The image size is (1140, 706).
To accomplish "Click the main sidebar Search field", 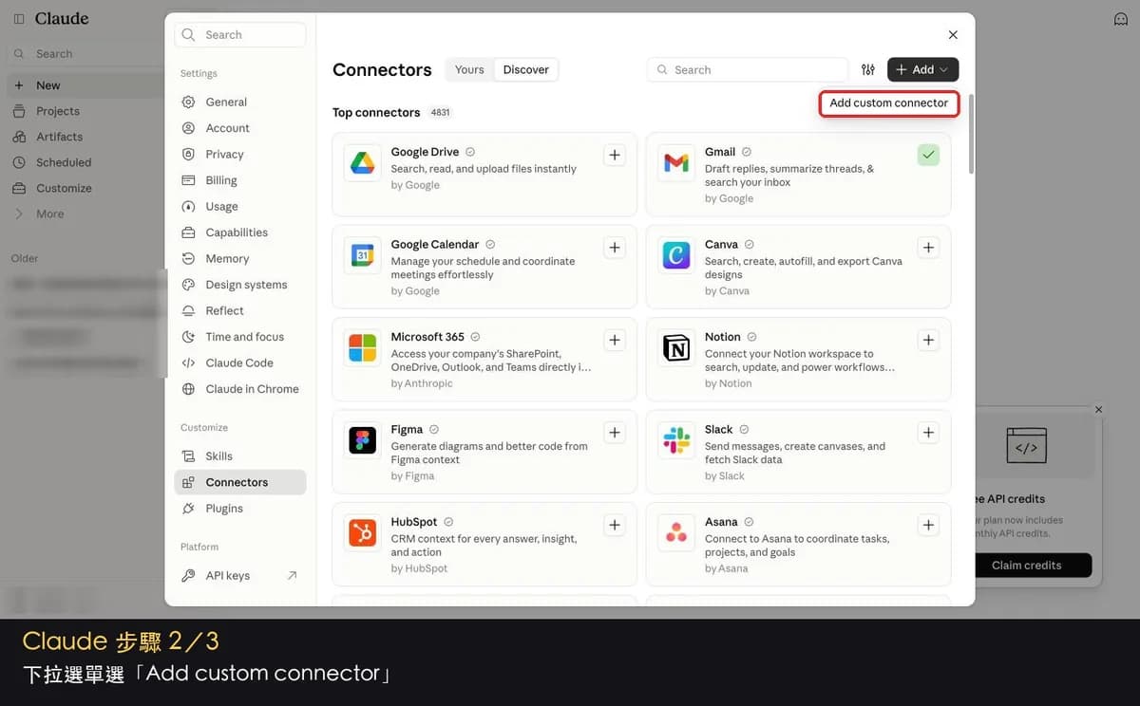I will pos(84,54).
